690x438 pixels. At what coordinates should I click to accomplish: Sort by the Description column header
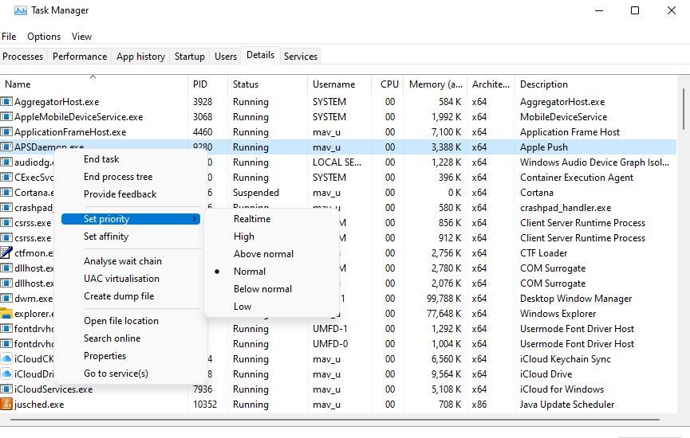(x=543, y=84)
